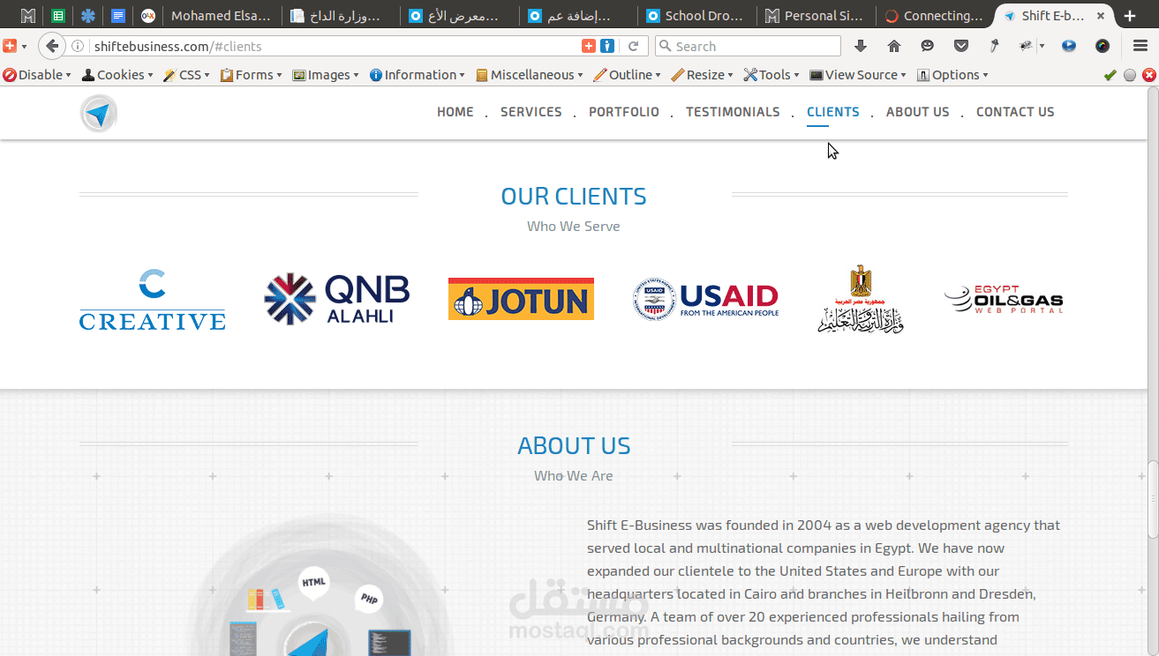Open the CSS developer menu
This screenshot has height=656, width=1159.
point(187,75)
